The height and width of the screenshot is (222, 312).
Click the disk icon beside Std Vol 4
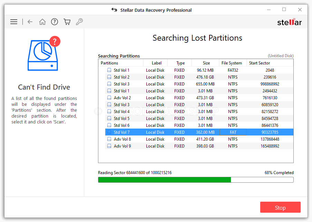tap(109, 111)
